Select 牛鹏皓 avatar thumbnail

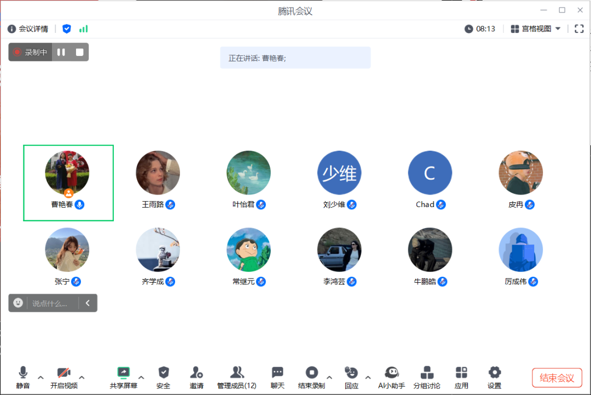[430, 250]
